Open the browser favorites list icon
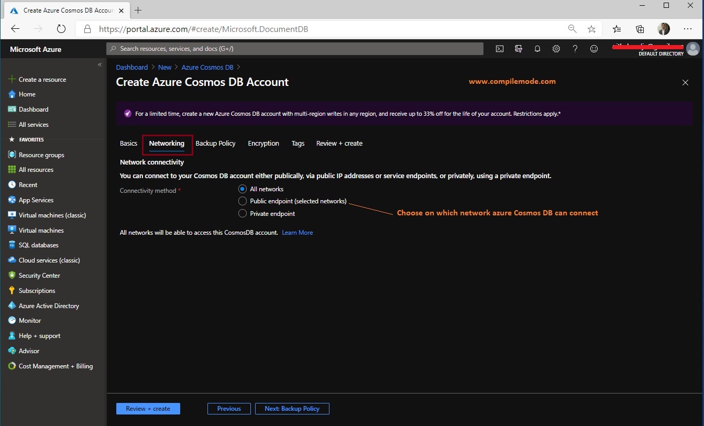The height and width of the screenshot is (426, 704). (617, 29)
